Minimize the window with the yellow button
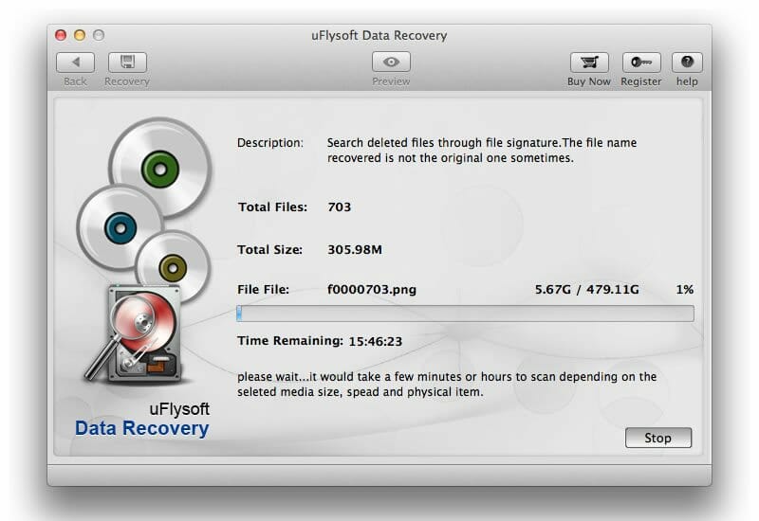 [x=80, y=35]
